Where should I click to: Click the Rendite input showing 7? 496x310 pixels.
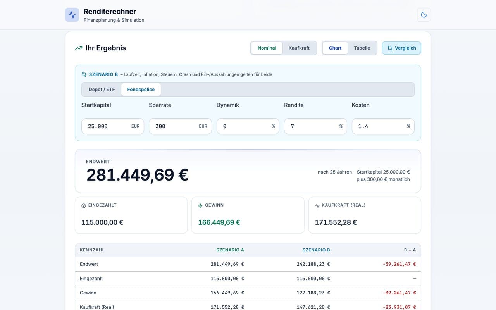tap(315, 126)
